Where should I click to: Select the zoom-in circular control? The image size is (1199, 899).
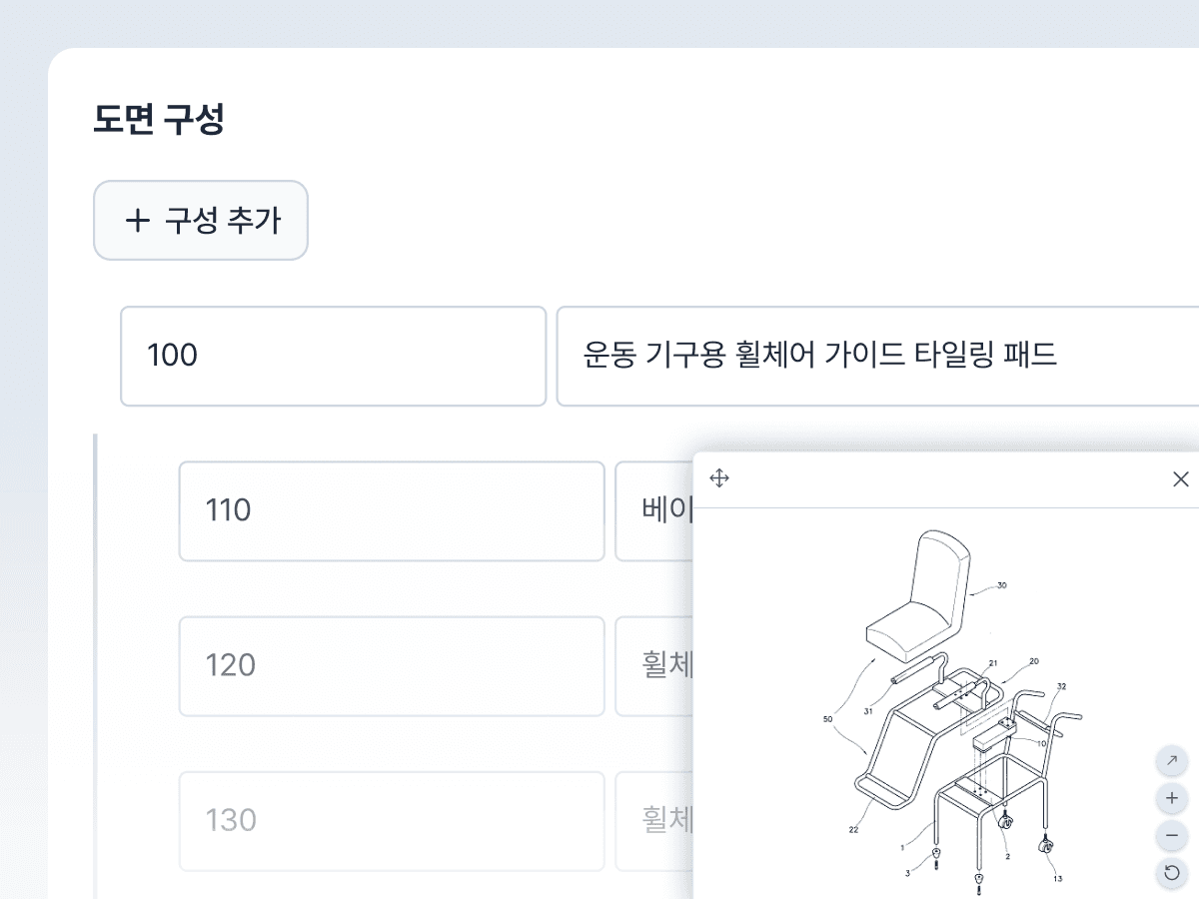pos(1170,798)
